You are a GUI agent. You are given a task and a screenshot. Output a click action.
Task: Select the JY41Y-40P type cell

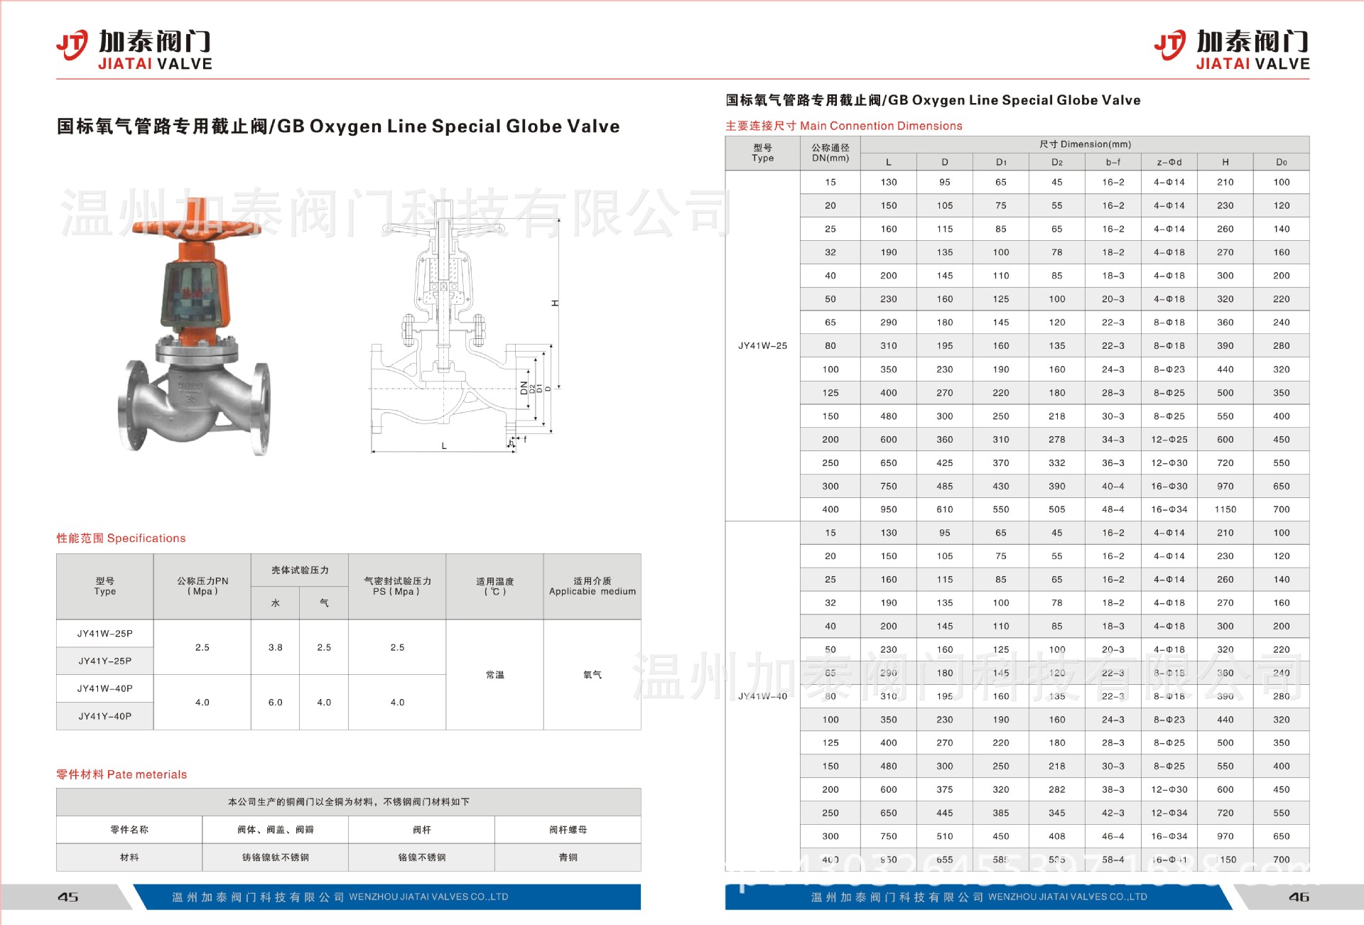(104, 716)
